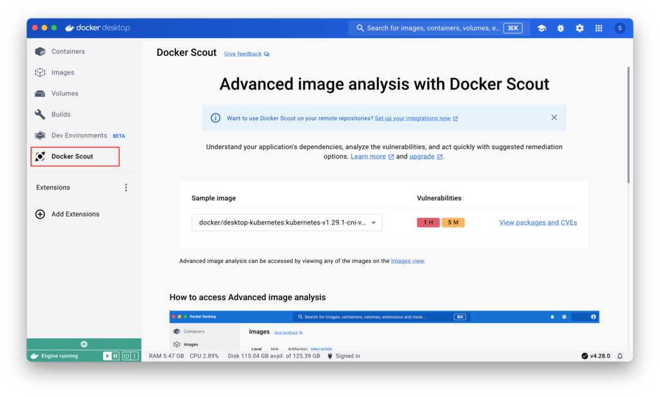This screenshot has height=397, width=660.
Task: Open the engine three-dot options menu
Action: point(136,356)
